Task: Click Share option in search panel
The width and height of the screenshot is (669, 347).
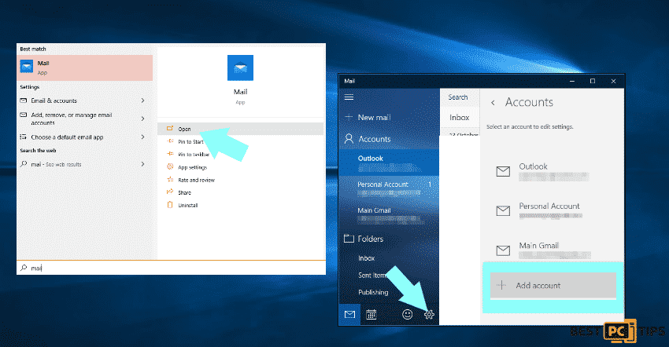Action: pyautogui.click(x=184, y=192)
